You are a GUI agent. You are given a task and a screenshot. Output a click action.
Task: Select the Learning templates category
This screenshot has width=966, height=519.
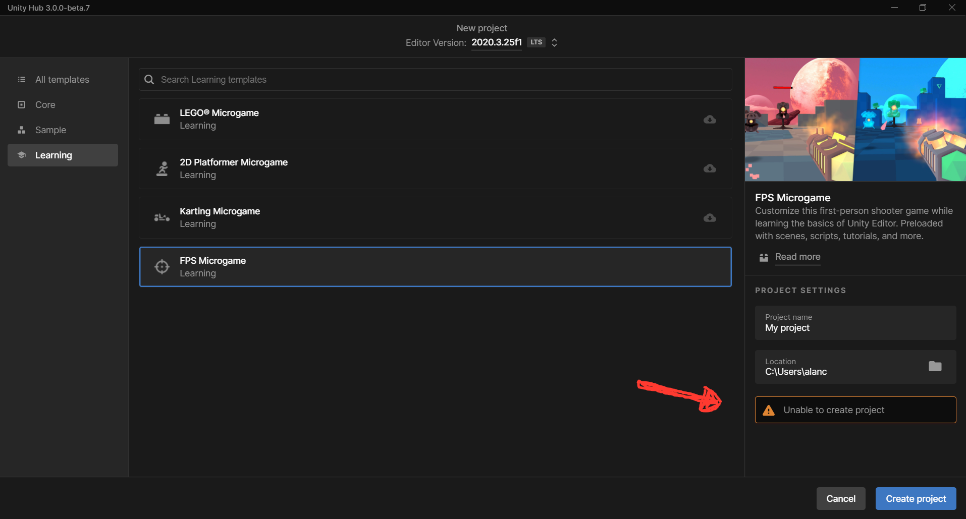[63, 155]
